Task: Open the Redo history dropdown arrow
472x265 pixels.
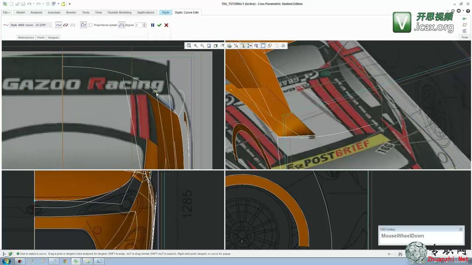Action: pyautogui.click(x=43, y=4)
